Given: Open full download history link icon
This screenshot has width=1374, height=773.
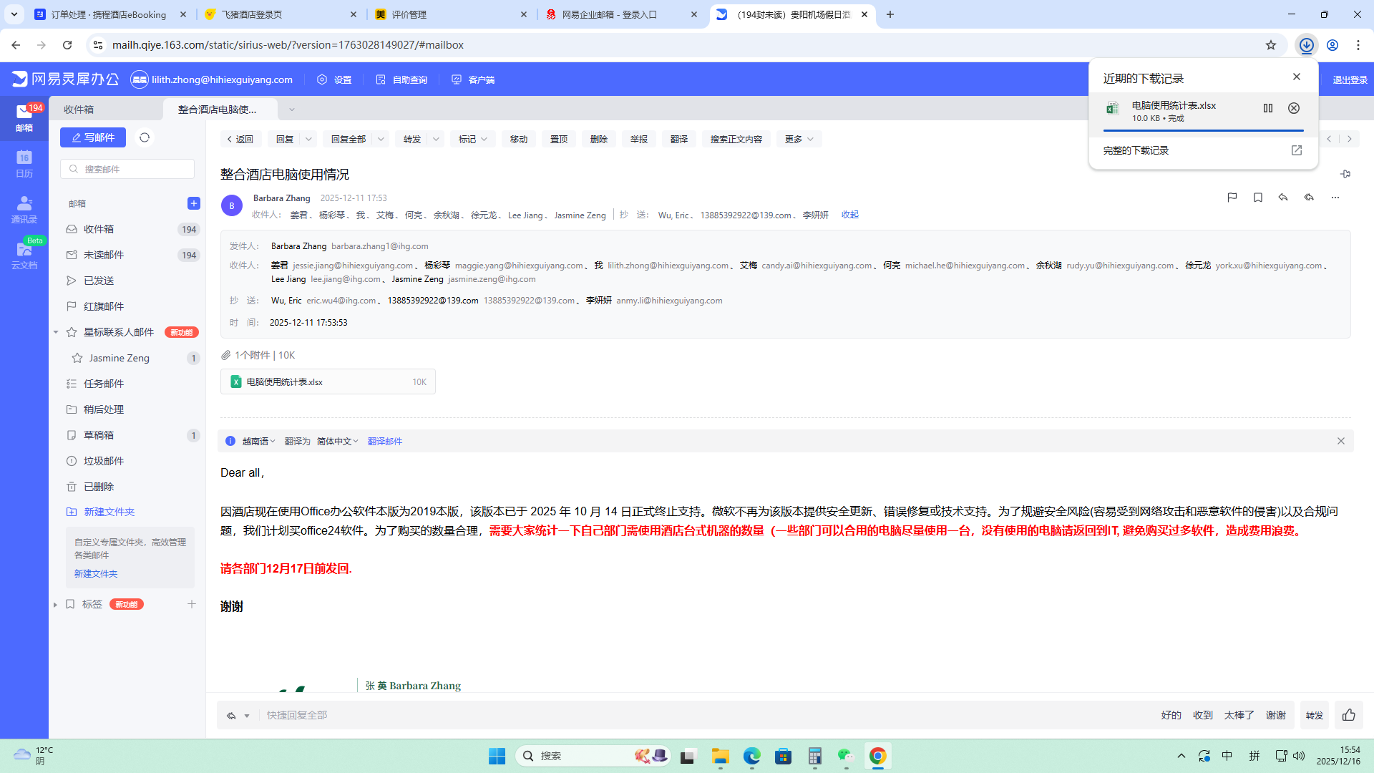Looking at the screenshot, I should (1296, 150).
